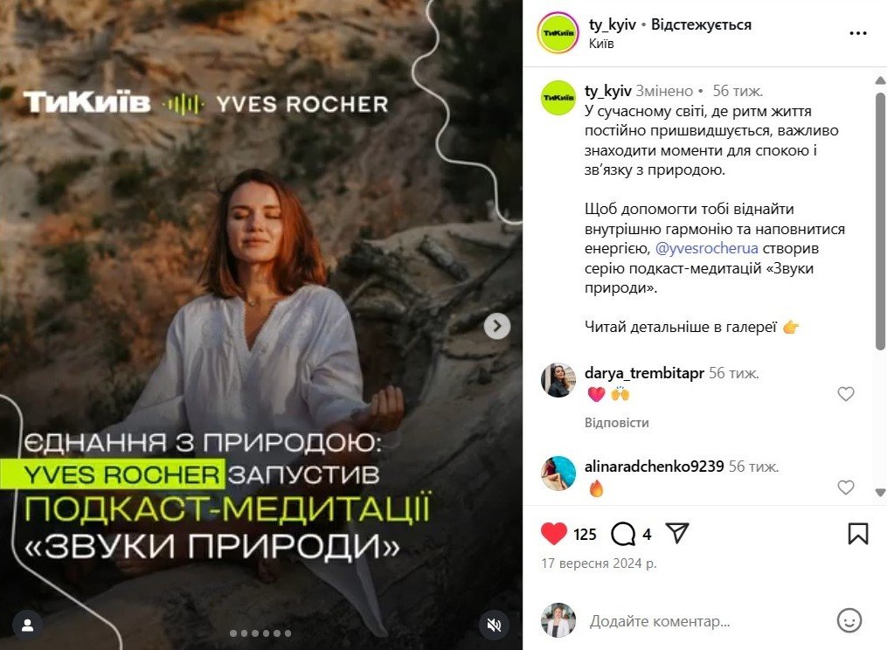The image size is (887, 650).
Task: Like the comment by darya_trembitapr
Action: point(846,394)
